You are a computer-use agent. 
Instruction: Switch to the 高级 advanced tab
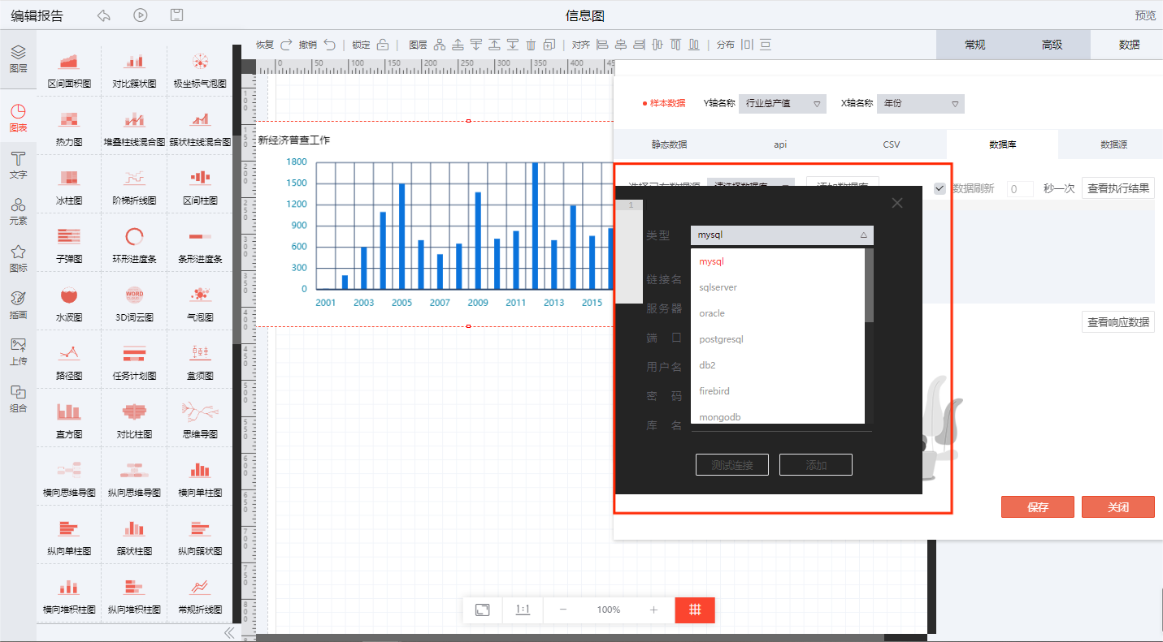pyautogui.click(x=1052, y=45)
